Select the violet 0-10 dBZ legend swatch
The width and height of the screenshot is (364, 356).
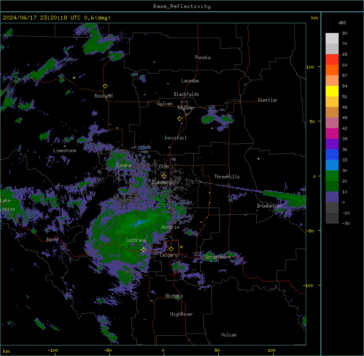(x=332, y=197)
